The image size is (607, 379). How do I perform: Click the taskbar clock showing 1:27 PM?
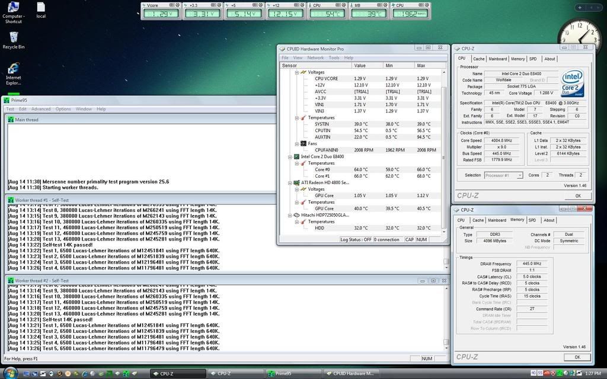click(x=593, y=373)
